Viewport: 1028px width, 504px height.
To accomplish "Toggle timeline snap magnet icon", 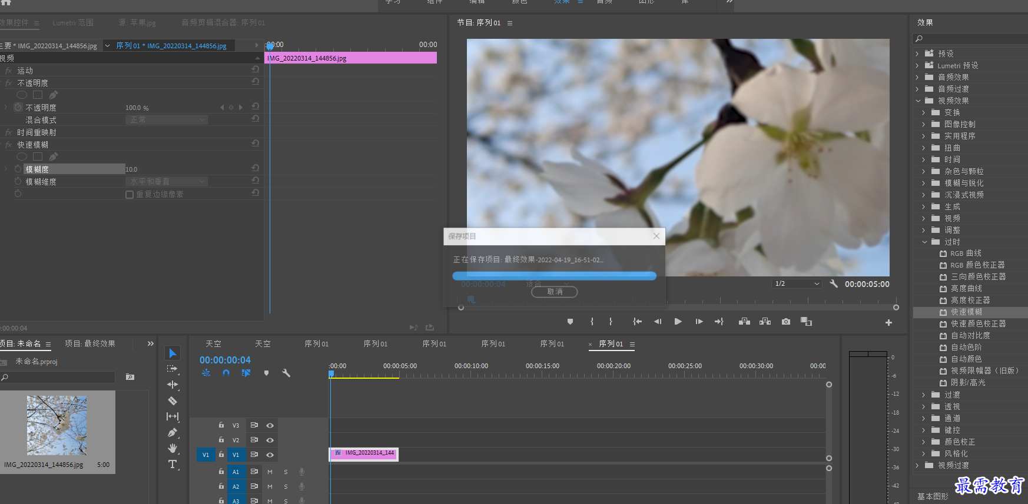I will (226, 373).
